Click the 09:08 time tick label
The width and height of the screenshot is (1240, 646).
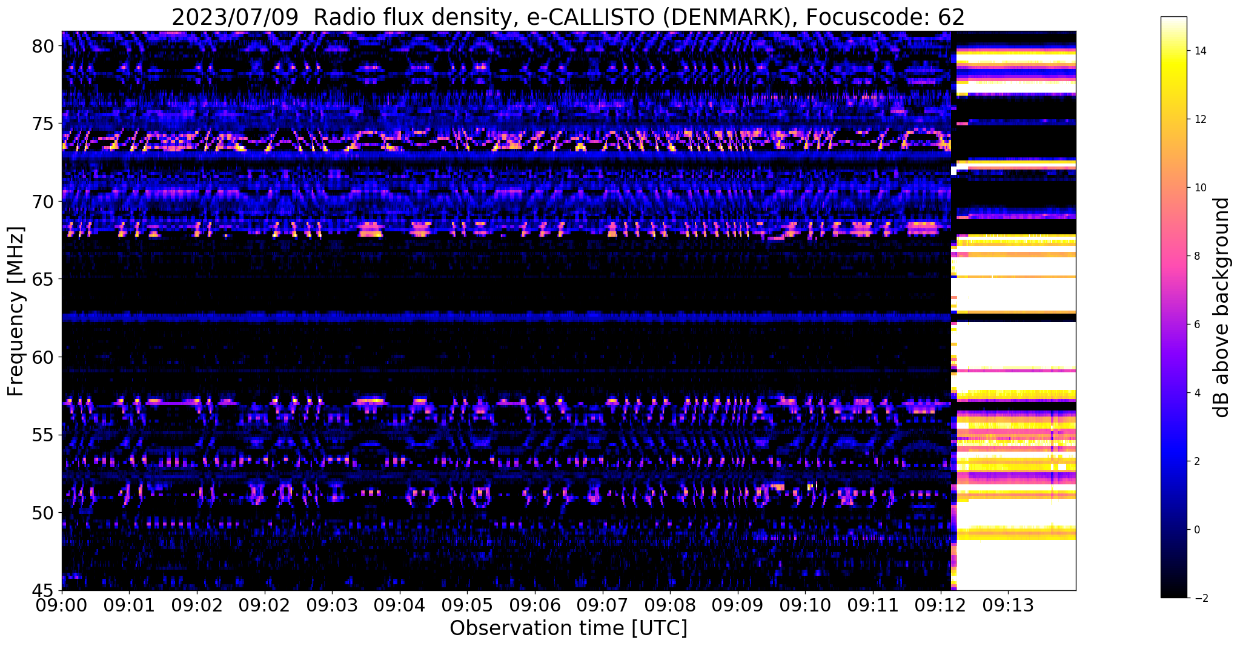tap(670, 605)
